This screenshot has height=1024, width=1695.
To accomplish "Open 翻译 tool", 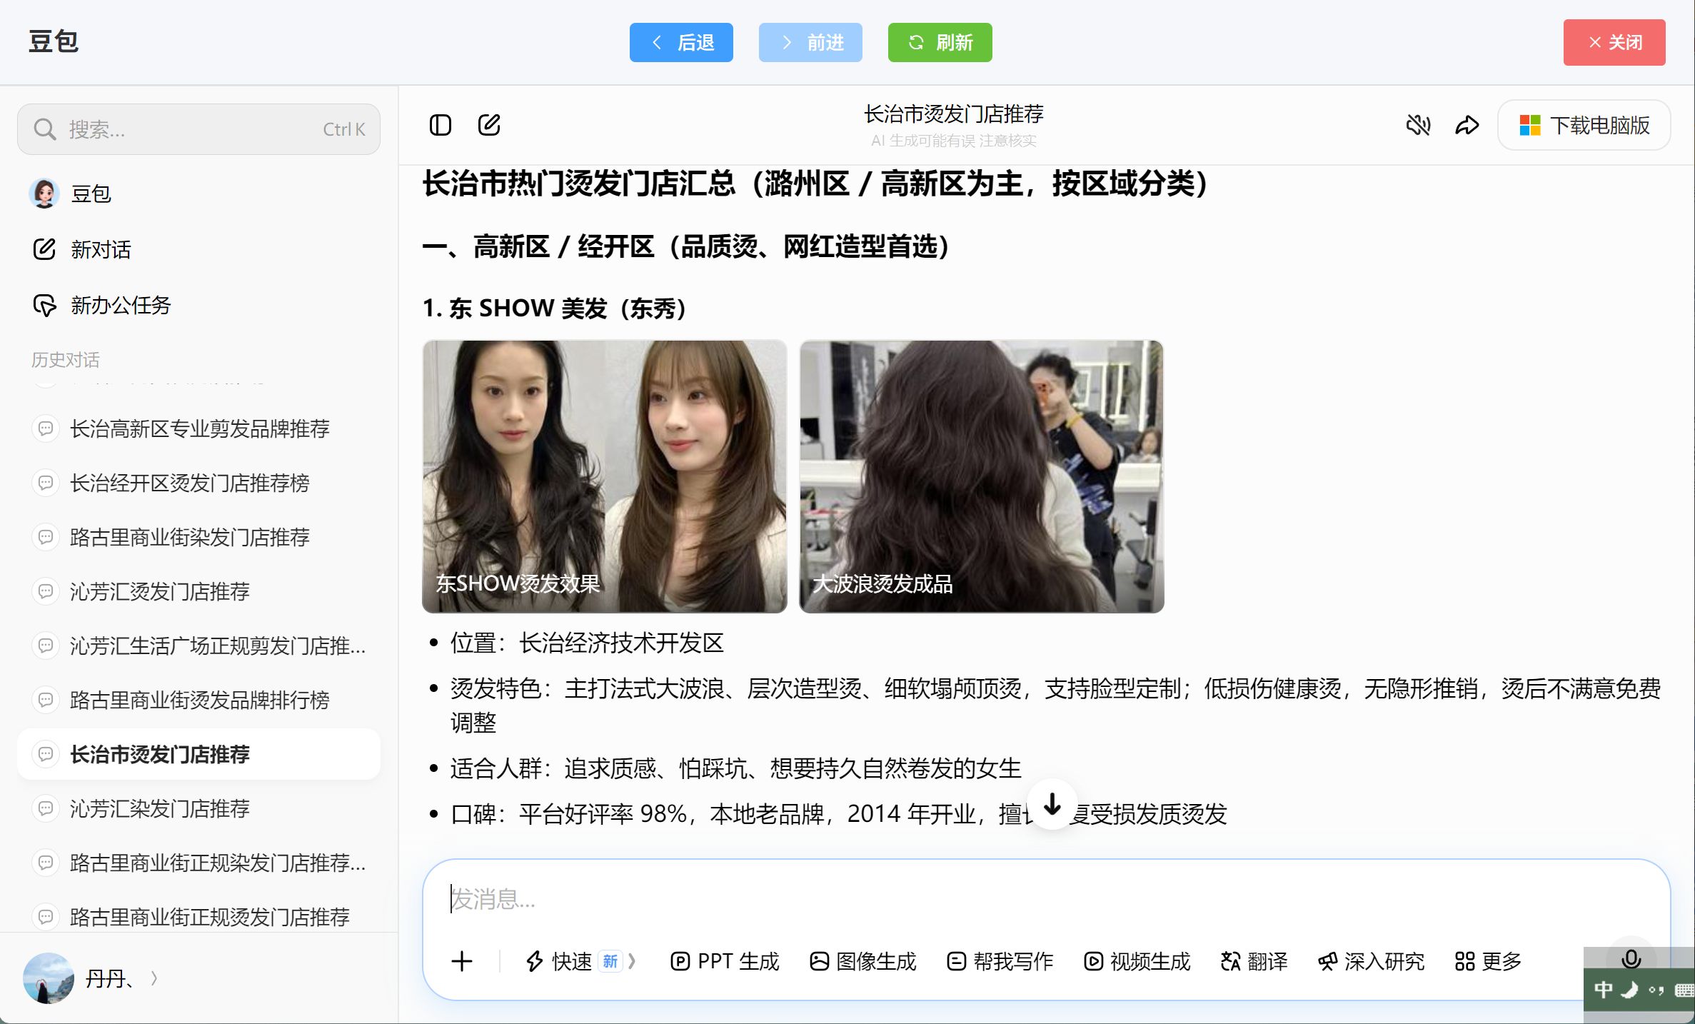I will 1254,961.
